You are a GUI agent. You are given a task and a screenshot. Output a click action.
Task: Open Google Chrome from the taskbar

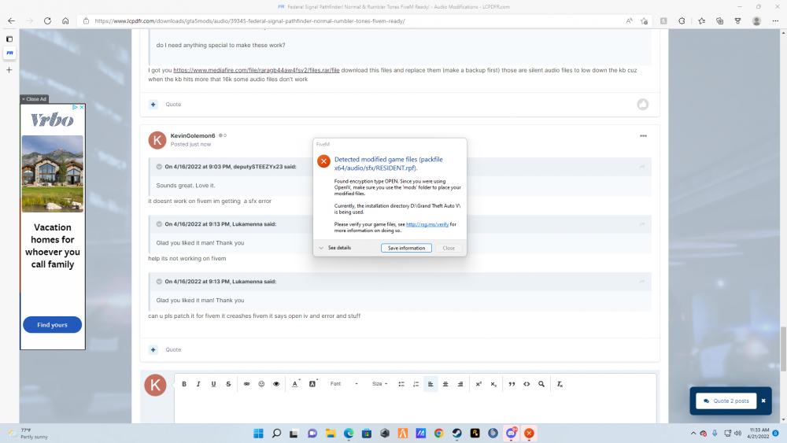pyautogui.click(x=438, y=434)
